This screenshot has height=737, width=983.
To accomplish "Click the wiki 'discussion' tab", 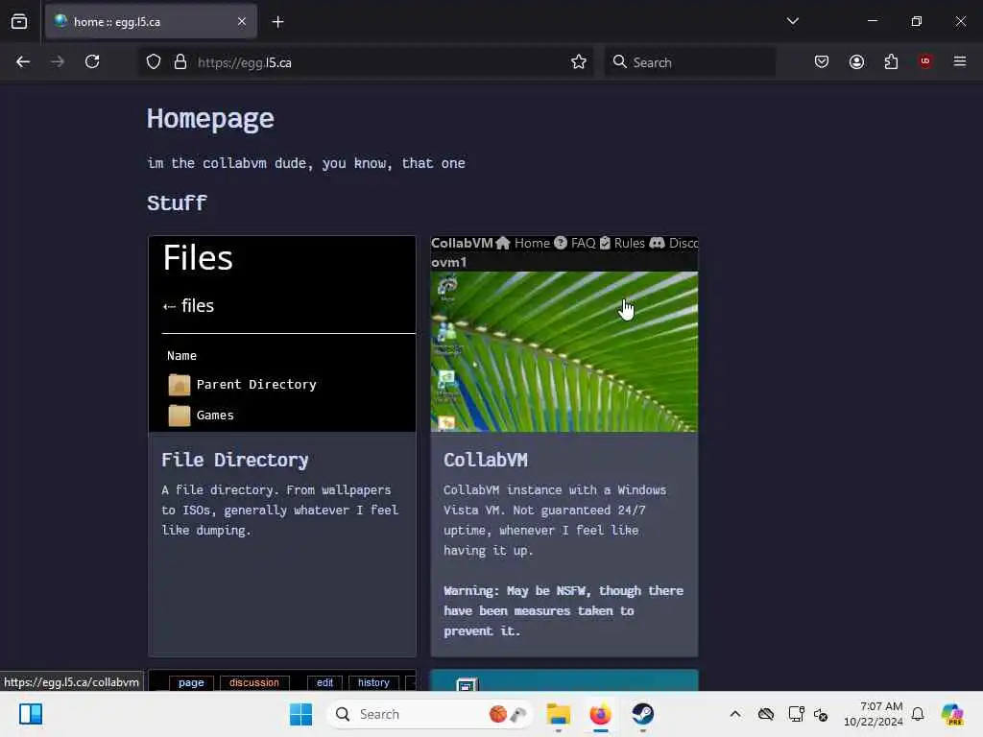I will [253, 682].
